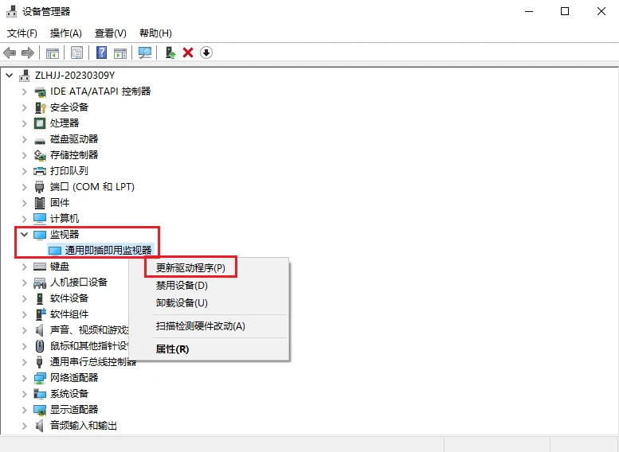Screen dimensions: 619x452
Task: Click the blue question mark help icon
Action: [x=102, y=53]
